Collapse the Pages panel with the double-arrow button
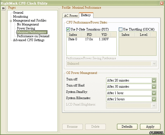Image resolution: width=165 pixels, height=135 pixels. (x=3, y=8)
